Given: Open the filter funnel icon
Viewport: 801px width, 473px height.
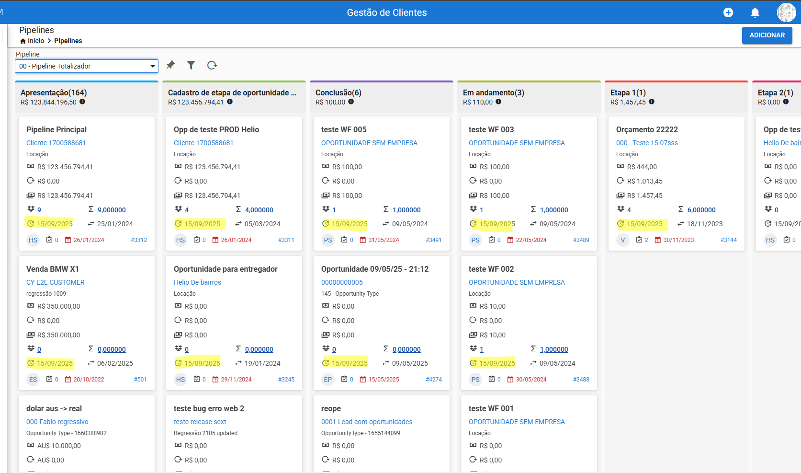Looking at the screenshot, I should point(191,65).
